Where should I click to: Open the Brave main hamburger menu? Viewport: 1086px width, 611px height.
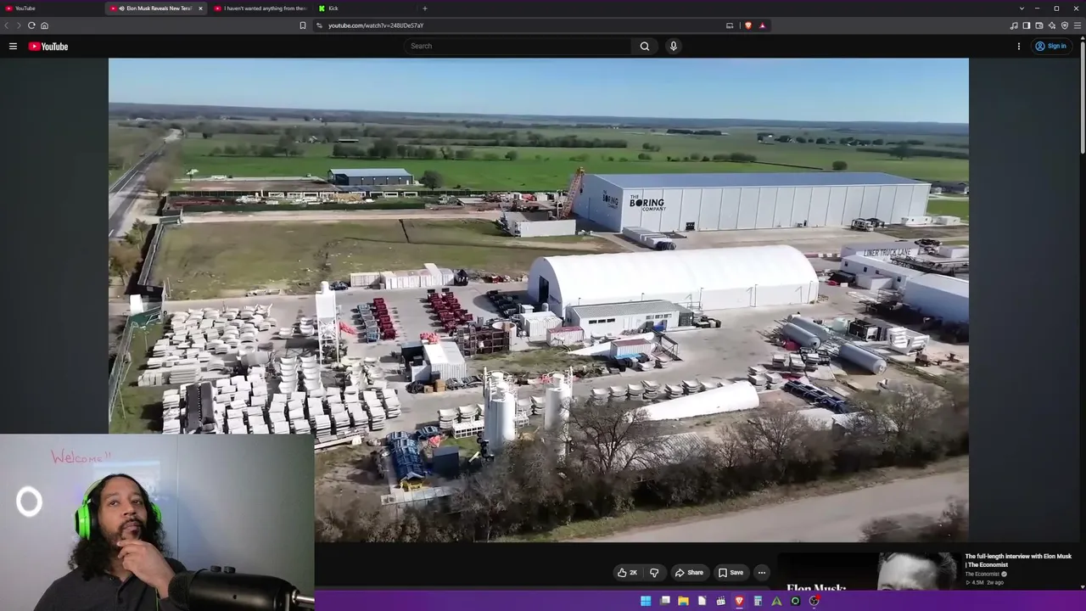[1078, 25]
